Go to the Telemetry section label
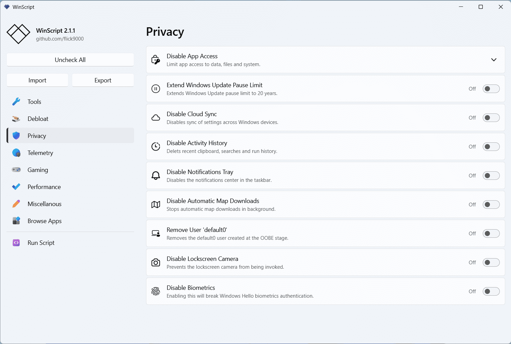Screen dimensions: 511x344 (x=40, y=153)
